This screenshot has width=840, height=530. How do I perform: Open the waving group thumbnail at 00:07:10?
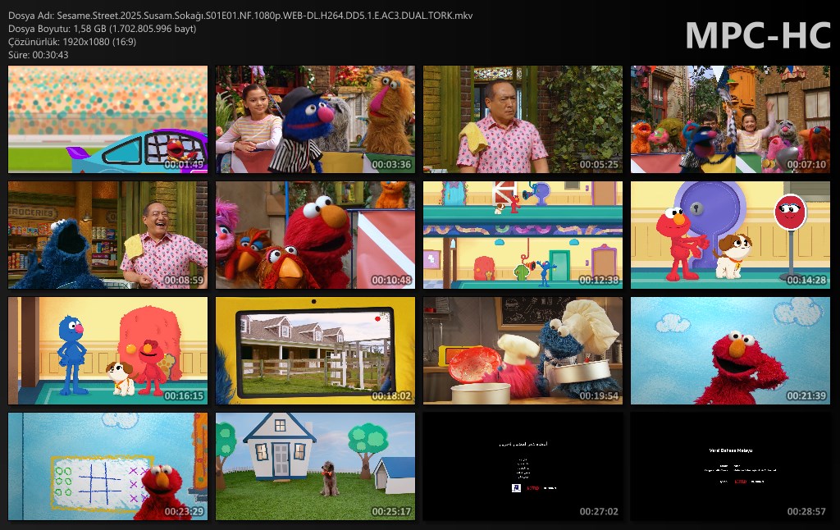pyautogui.click(x=730, y=120)
